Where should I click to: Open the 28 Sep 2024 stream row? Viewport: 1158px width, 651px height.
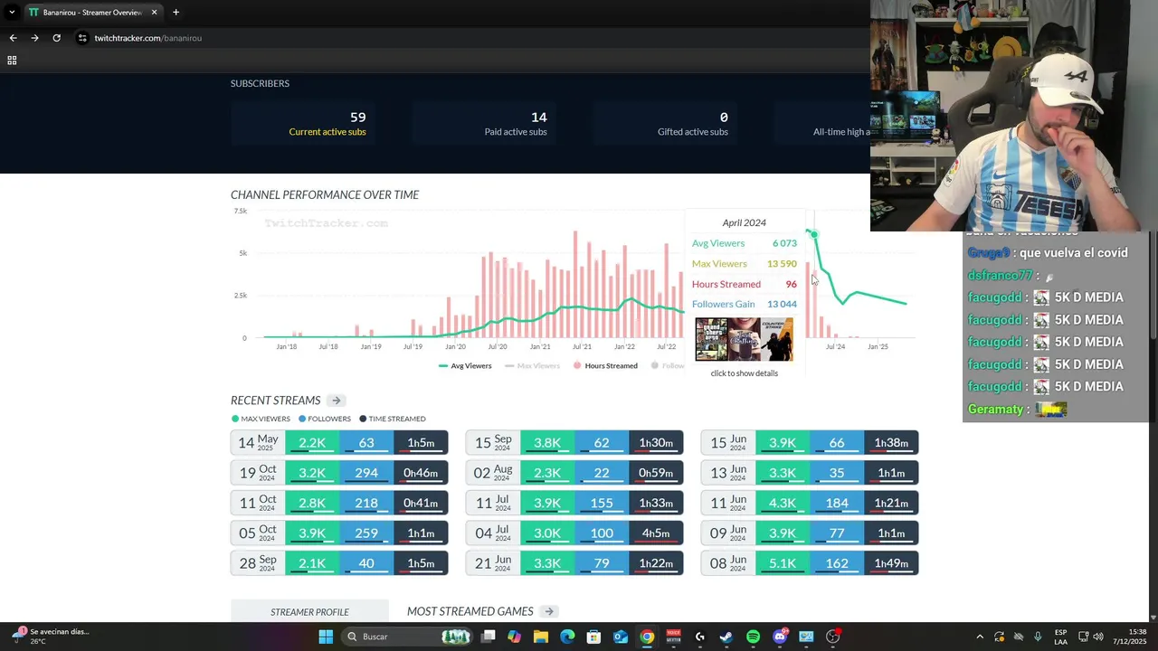pyautogui.click(x=339, y=563)
